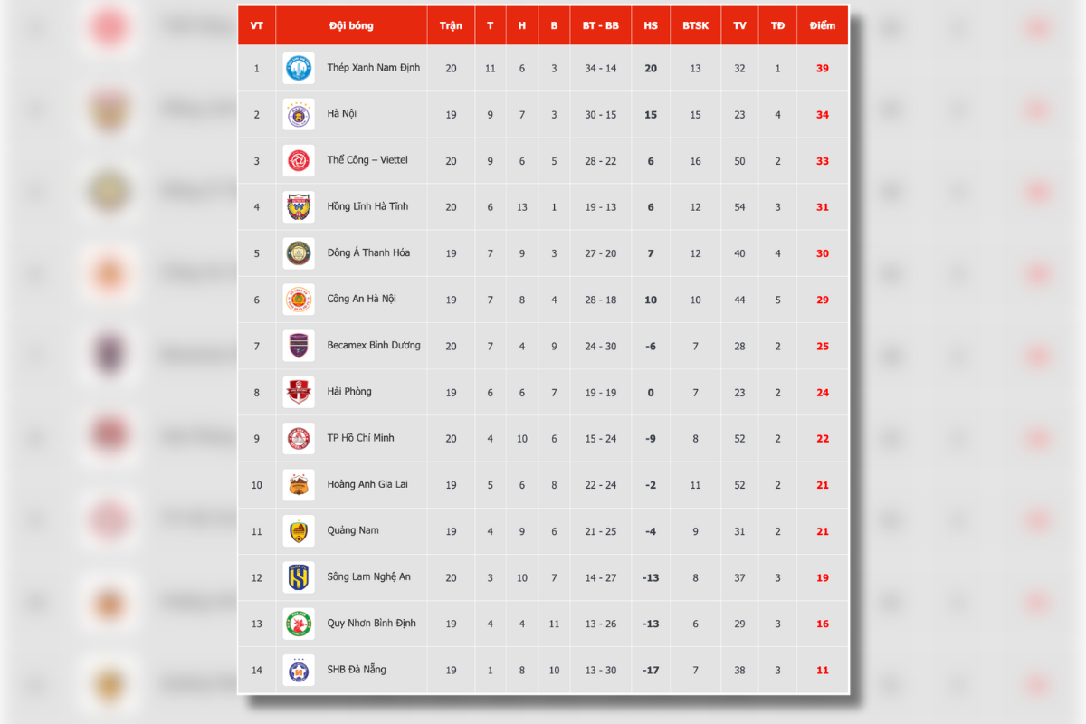The image size is (1086, 724).
Task: Select the Quy Nhơn Bình Định team name
Action: (x=371, y=623)
